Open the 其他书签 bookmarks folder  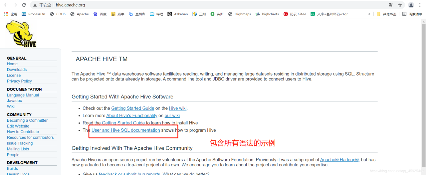tap(386, 14)
